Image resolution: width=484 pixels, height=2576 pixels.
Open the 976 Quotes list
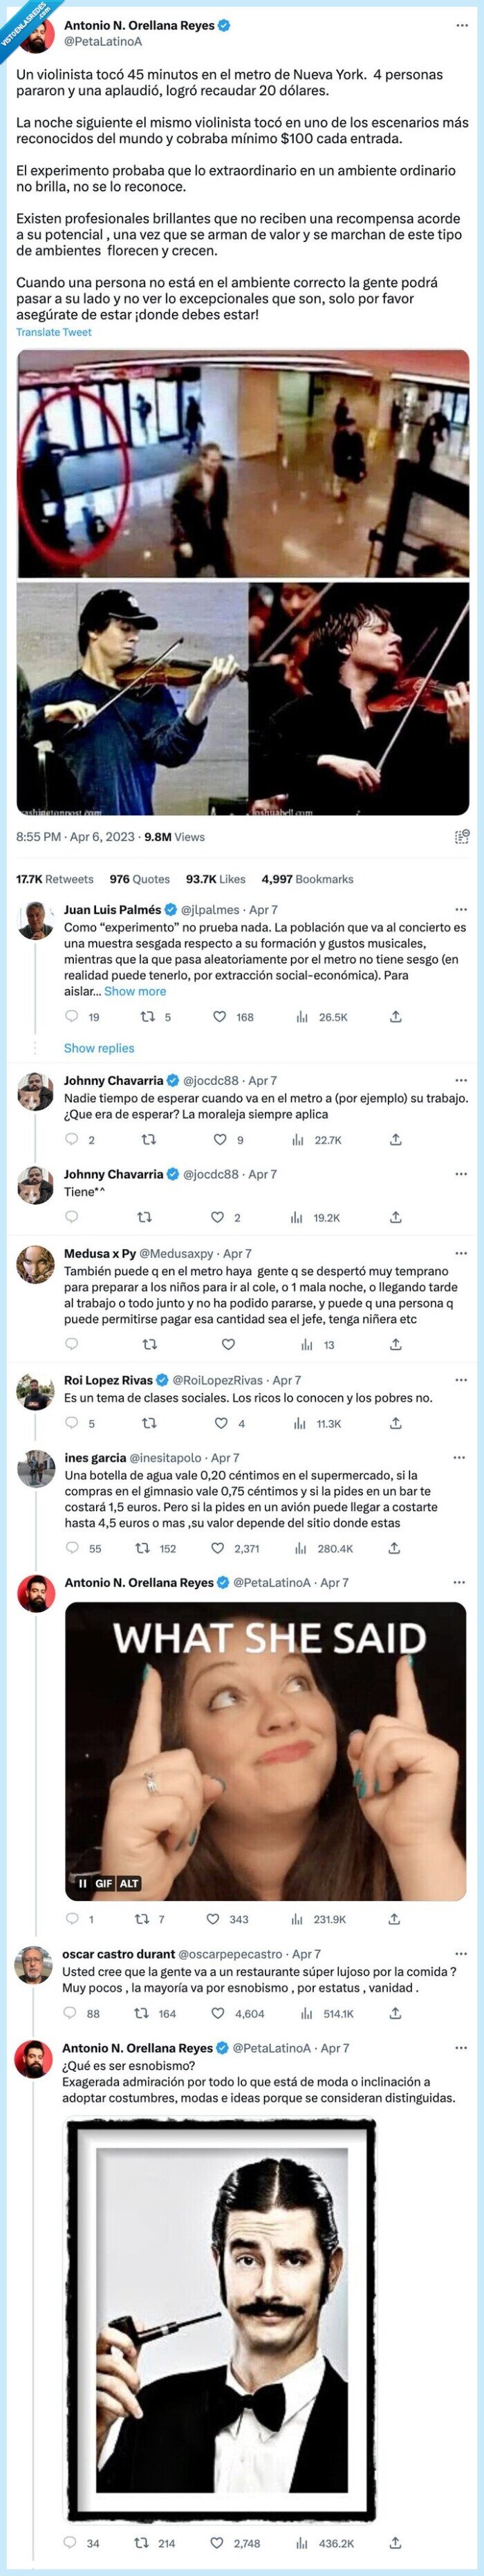(x=139, y=879)
